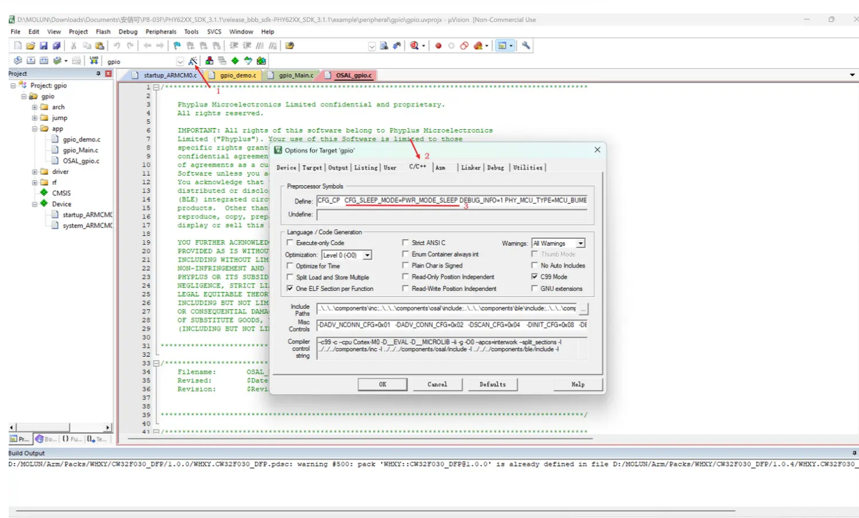Toggle Split Load and Store Multiple
Image resolution: width=859 pixels, height=518 pixels.
pos(290,277)
